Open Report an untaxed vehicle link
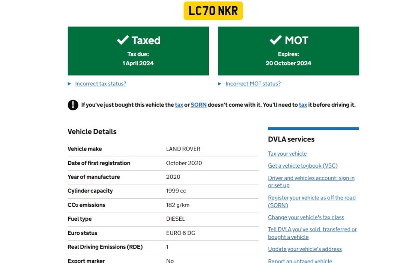This screenshot has height=263, width=415. (300, 261)
